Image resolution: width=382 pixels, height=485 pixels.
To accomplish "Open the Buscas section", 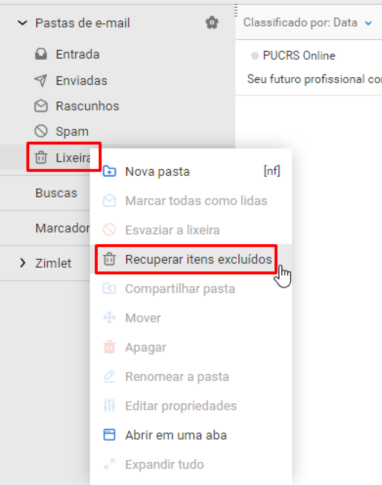I will pyautogui.click(x=56, y=193).
